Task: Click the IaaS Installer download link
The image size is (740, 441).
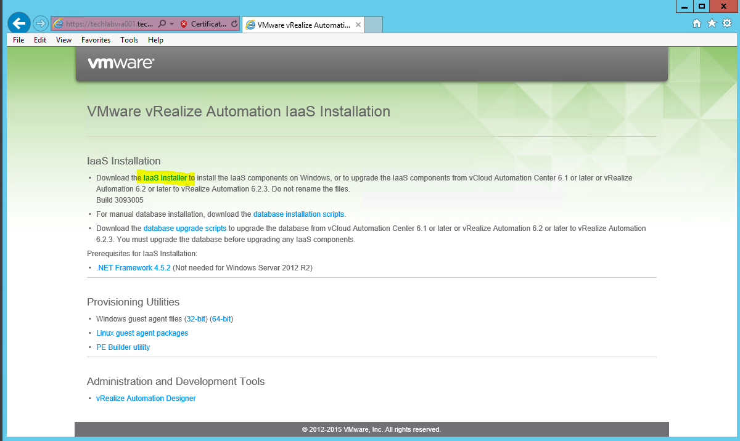Action: pos(165,178)
